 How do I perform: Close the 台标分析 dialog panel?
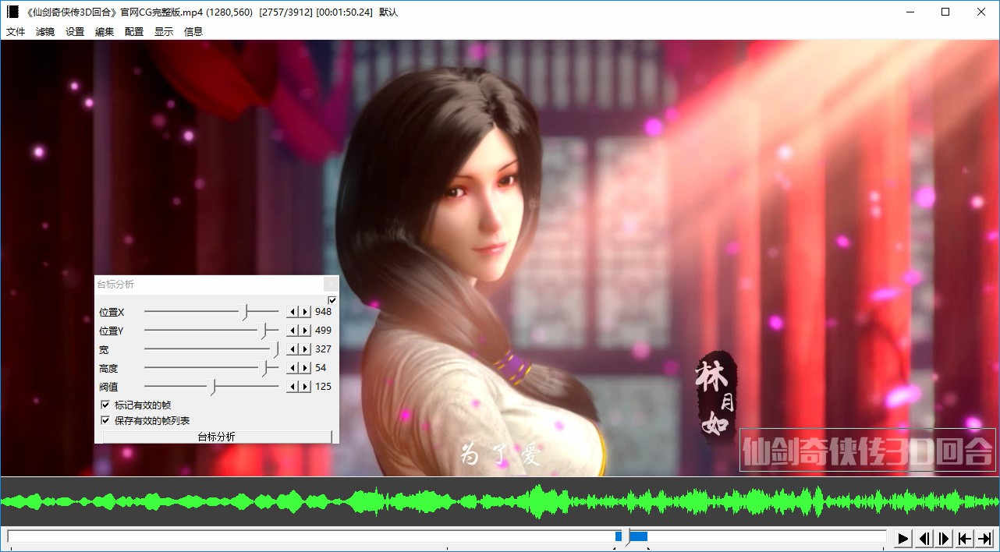pos(331,284)
